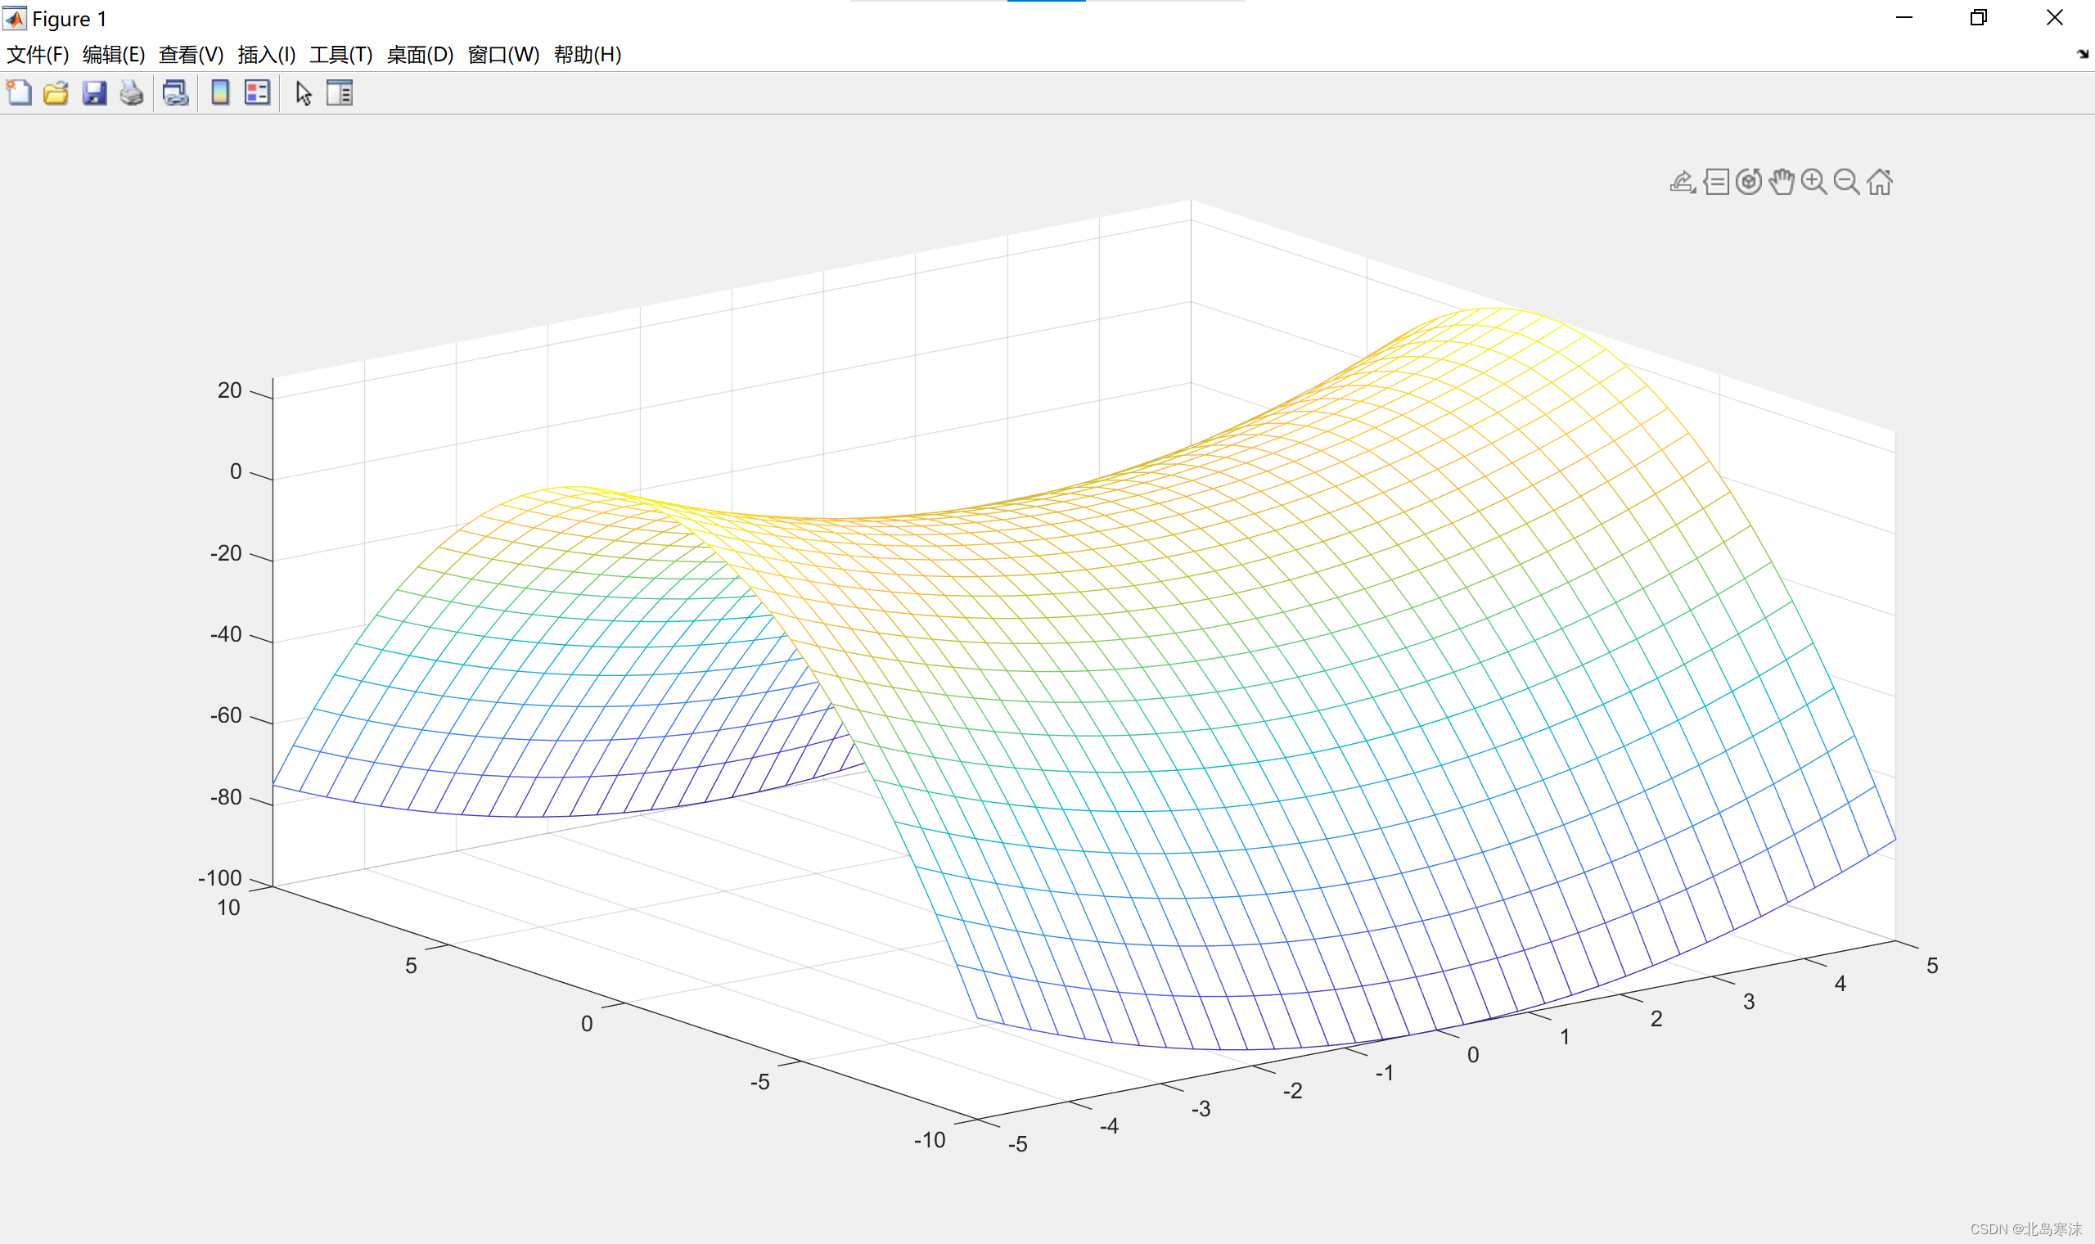2095x1244 pixels.
Task: Open the Property Inspector panel icon
Action: coord(340,93)
